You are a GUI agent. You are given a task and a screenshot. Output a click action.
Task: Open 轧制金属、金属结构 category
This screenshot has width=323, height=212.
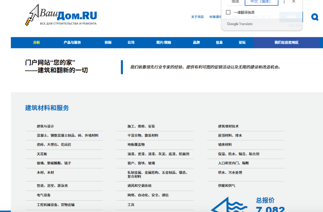(x=157, y=174)
